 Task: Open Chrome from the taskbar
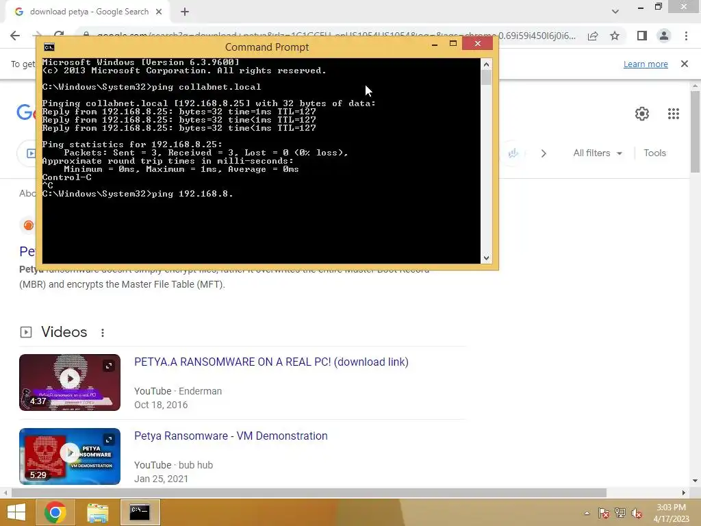coord(55,512)
